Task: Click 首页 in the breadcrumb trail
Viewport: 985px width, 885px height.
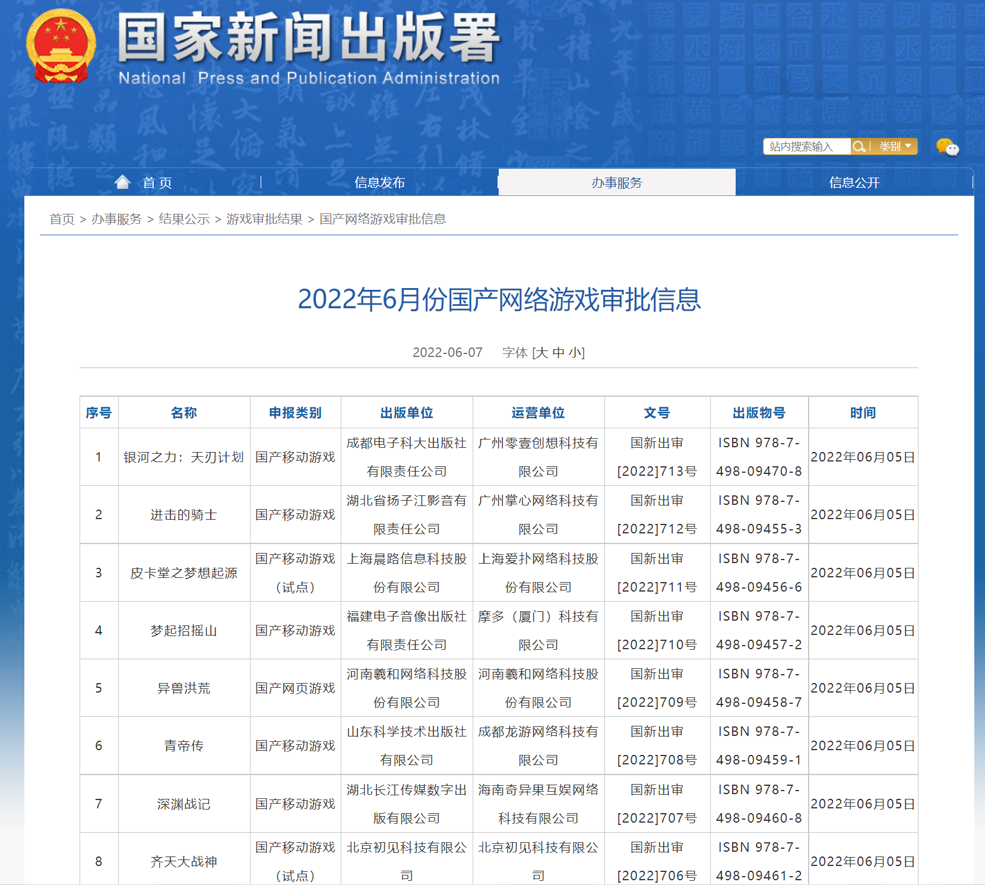Action: coord(62,219)
